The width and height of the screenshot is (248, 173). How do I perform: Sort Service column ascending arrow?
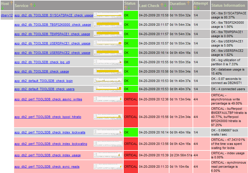[31, 5]
